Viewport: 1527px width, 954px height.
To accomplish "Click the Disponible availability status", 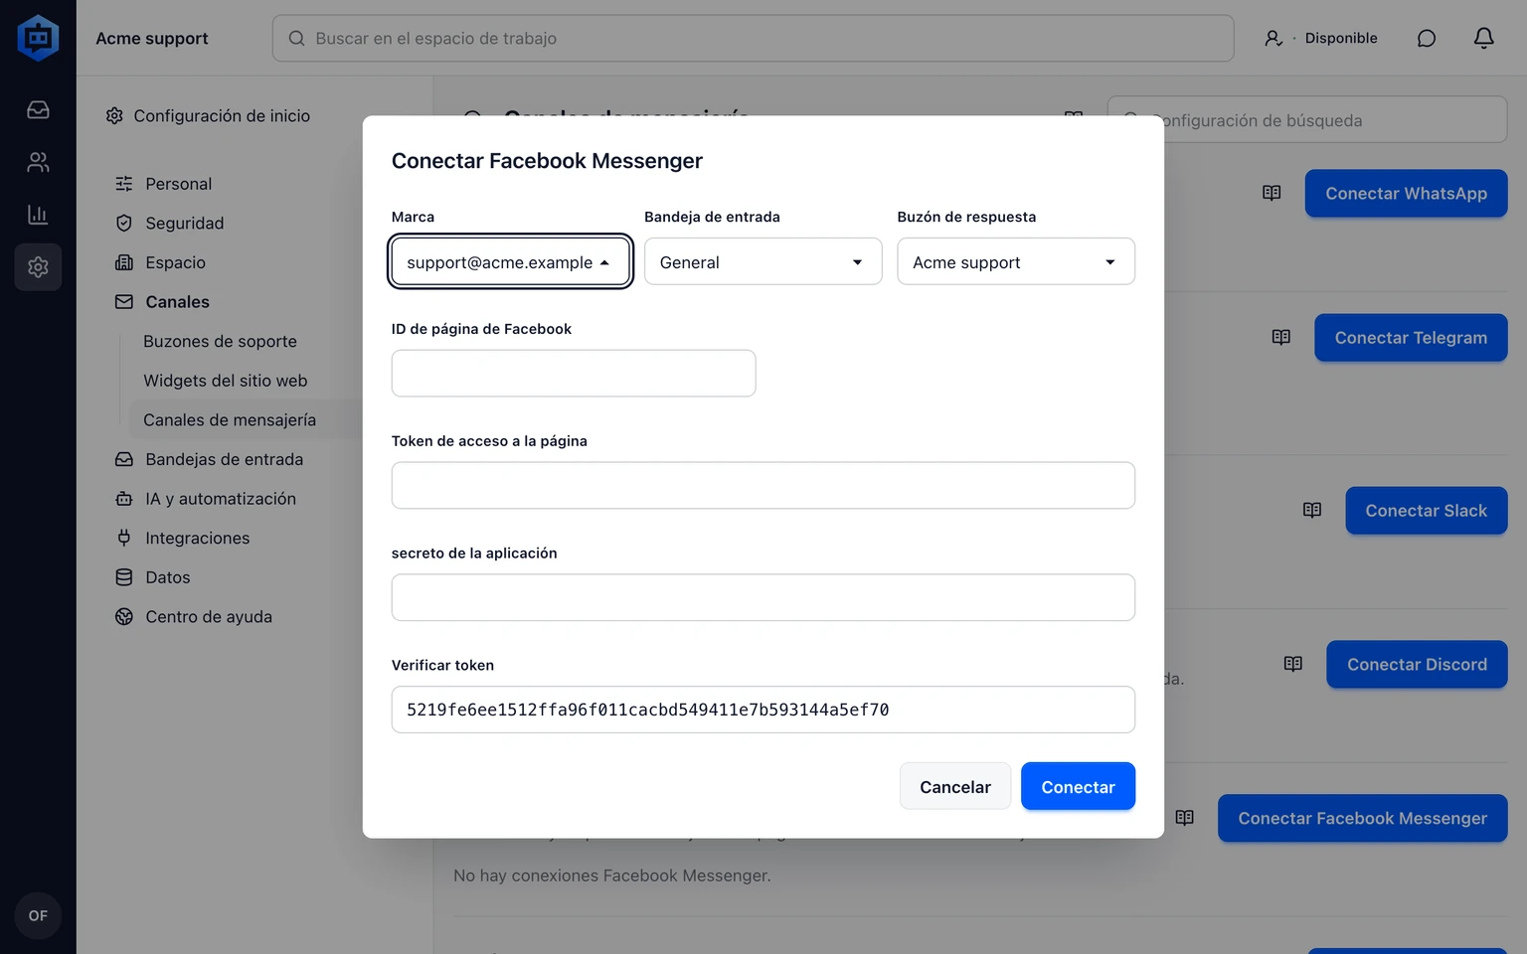I will click(x=1320, y=38).
